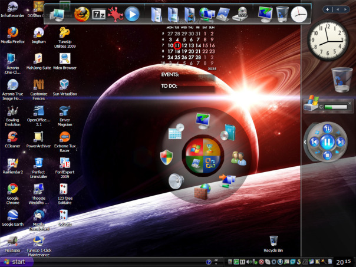Screen dimensions: 356x267
Task: Pause playback in the media widget
Action: pos(327,142)
